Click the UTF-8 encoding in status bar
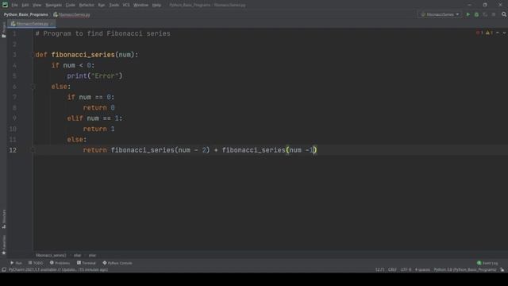This screenshot has height=286, width=508. [406, 270]
